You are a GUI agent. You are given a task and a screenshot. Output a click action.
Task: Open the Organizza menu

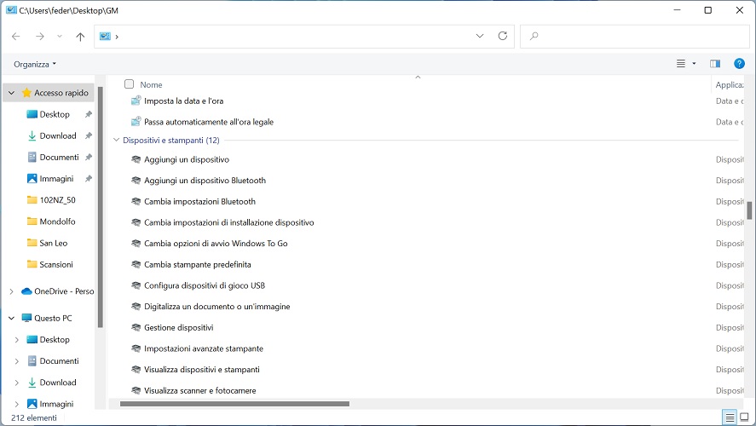(35, 64)
